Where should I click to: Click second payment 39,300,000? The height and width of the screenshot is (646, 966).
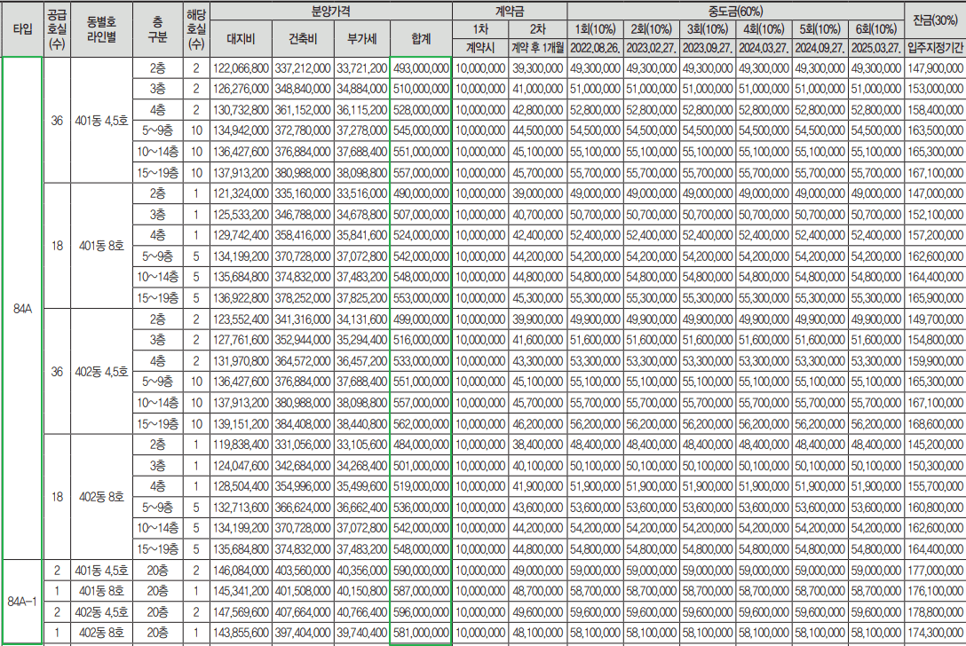click(x=537, y=67)
